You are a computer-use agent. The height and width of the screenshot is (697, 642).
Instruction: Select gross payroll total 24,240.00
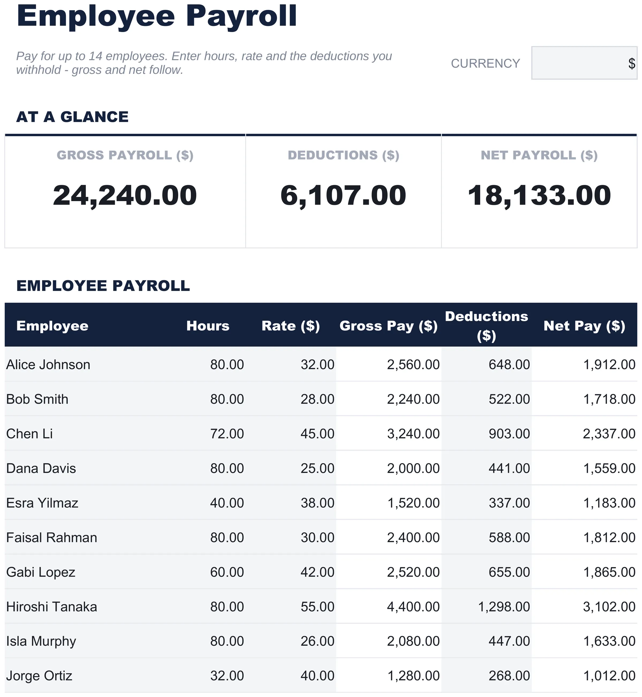125,195
